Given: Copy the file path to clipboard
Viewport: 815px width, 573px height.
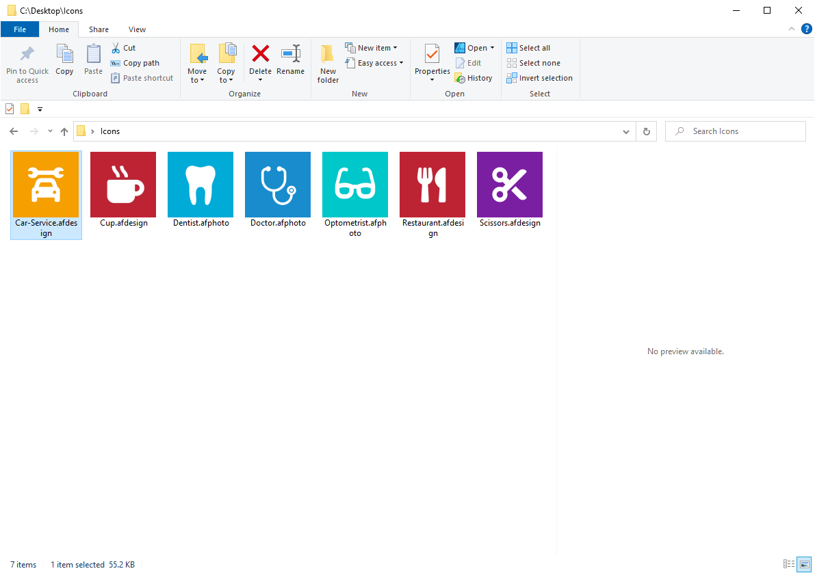Looking at the screenshot, I should coord(135,63).
